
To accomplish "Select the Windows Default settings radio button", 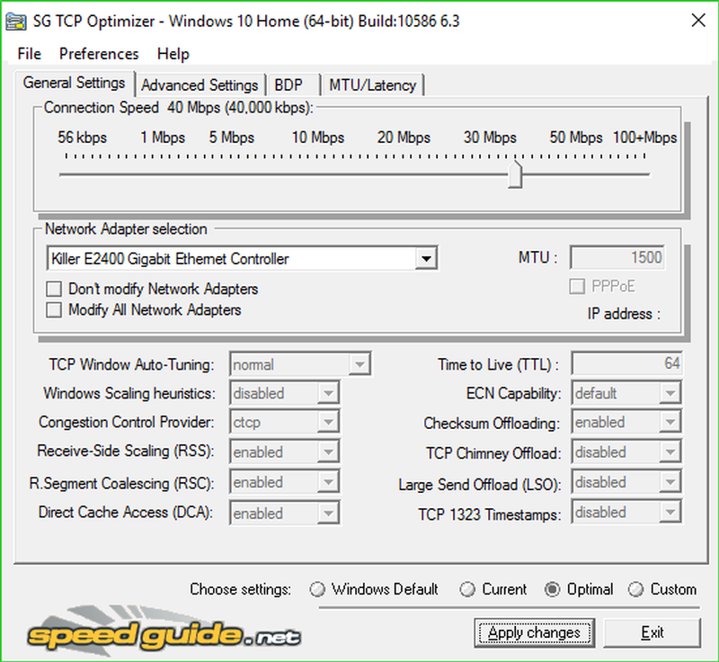I will point(317,589).
